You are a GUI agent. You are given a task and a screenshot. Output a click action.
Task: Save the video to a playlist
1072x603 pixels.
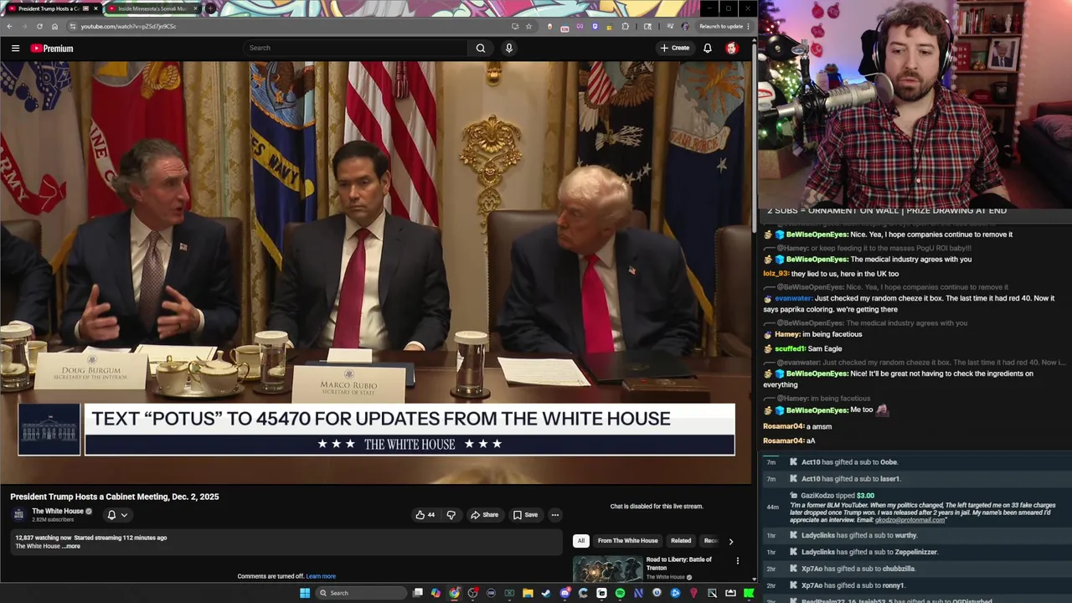coord(525,514)
